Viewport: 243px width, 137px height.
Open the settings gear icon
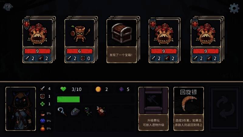234,8
